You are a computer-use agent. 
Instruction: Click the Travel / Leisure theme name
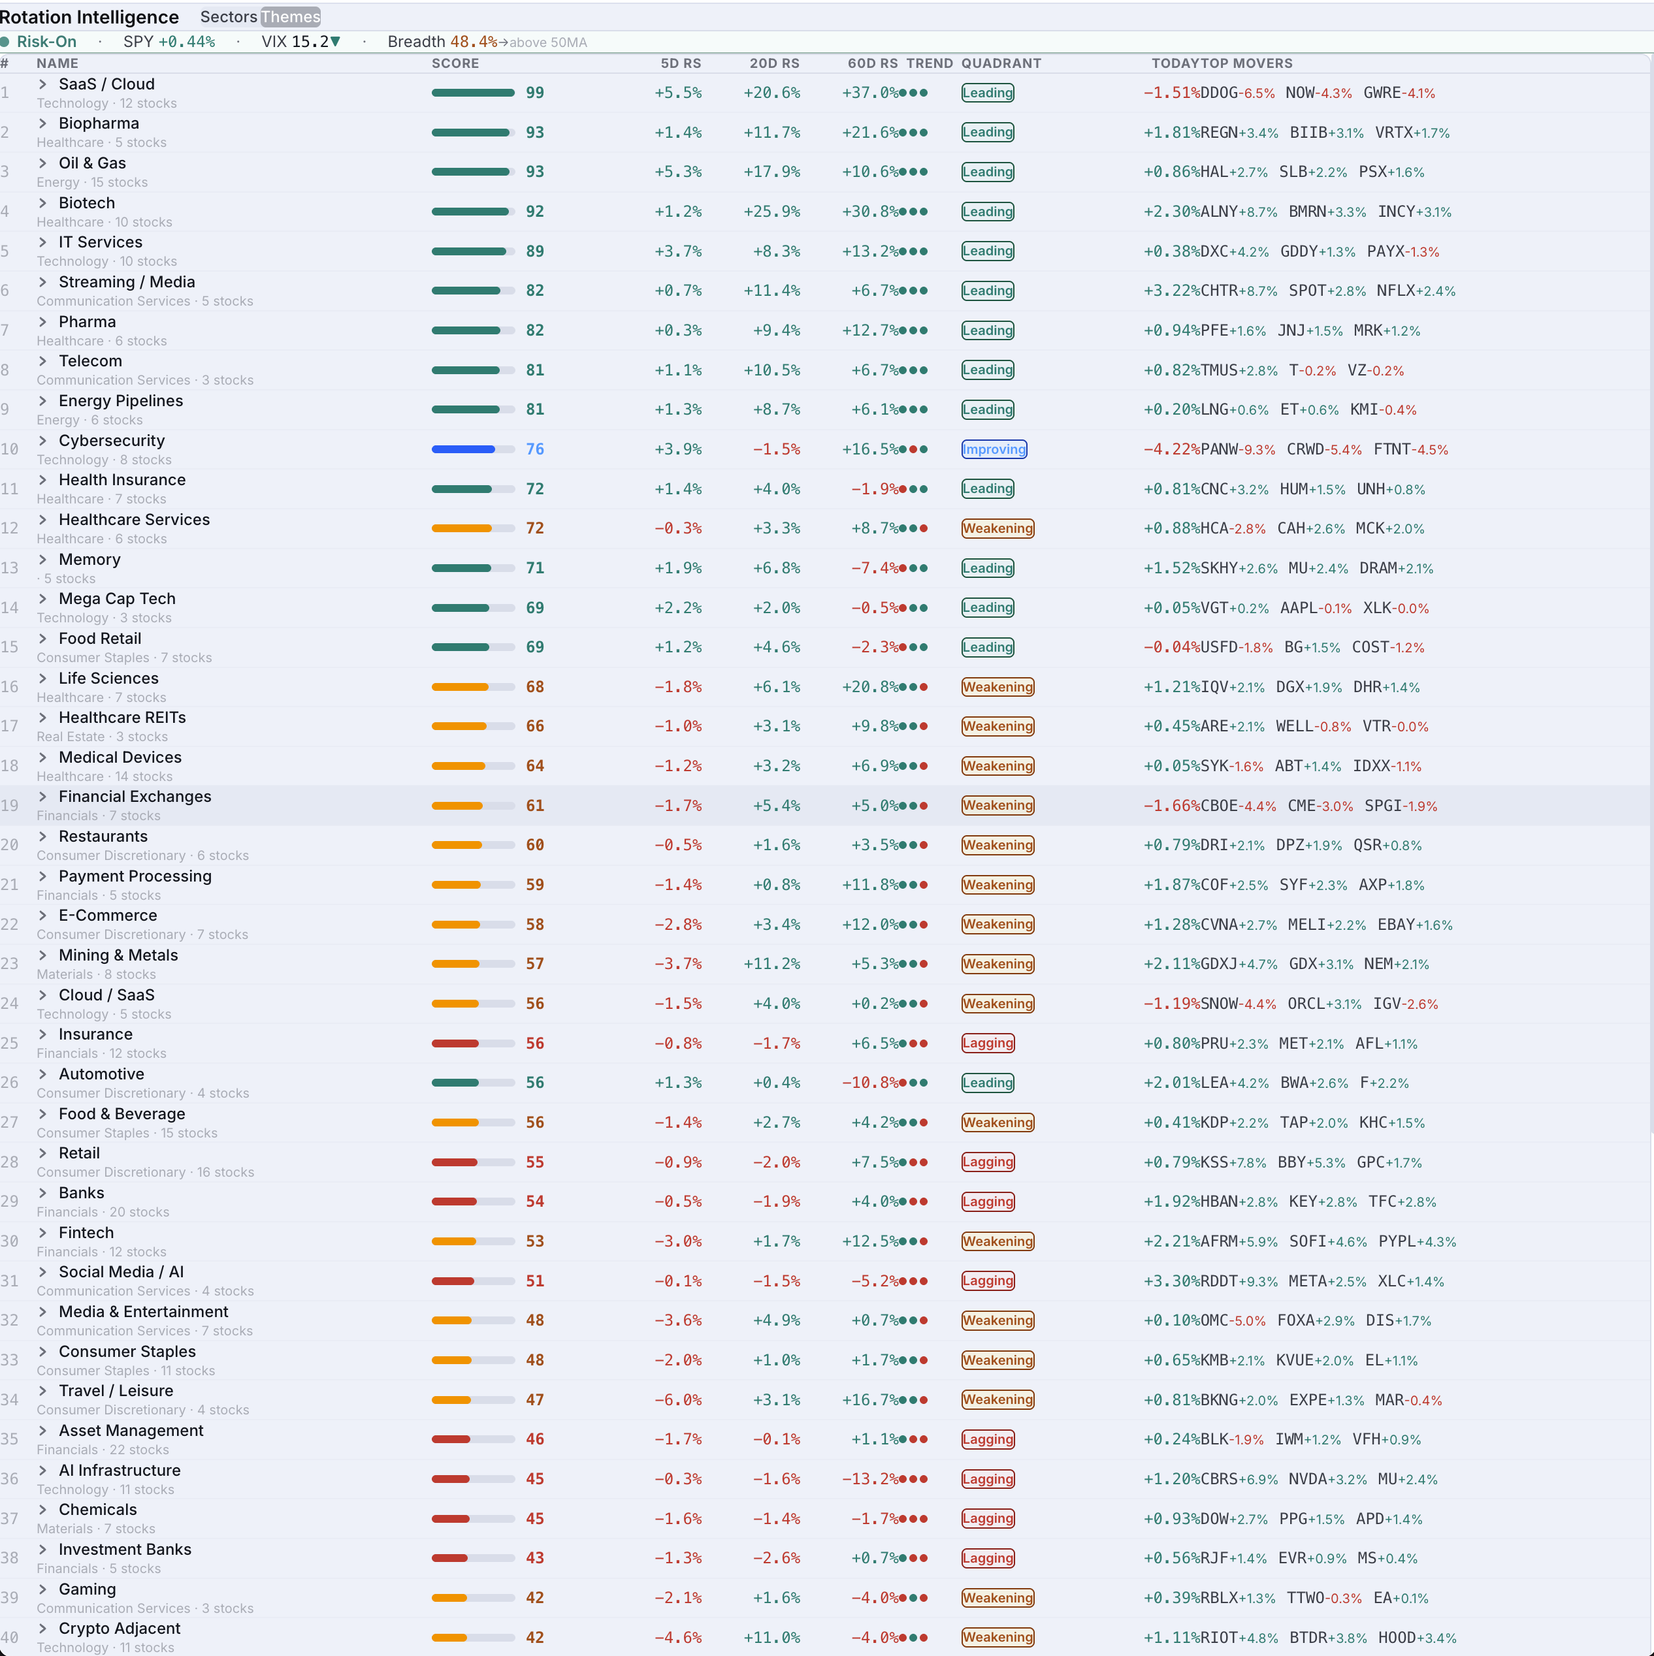tap(116, 1390)
